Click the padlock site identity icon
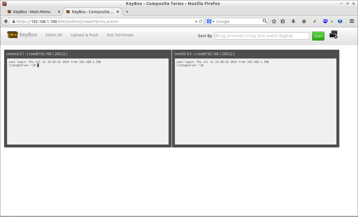This screenshot has height=217, width=358. tap(13, 21)
